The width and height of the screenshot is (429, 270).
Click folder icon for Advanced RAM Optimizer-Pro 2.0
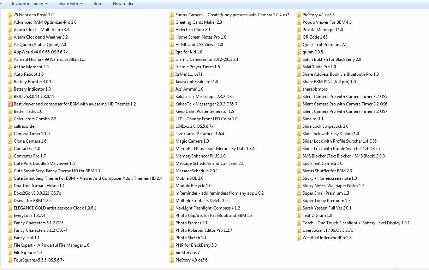[10, 22]
